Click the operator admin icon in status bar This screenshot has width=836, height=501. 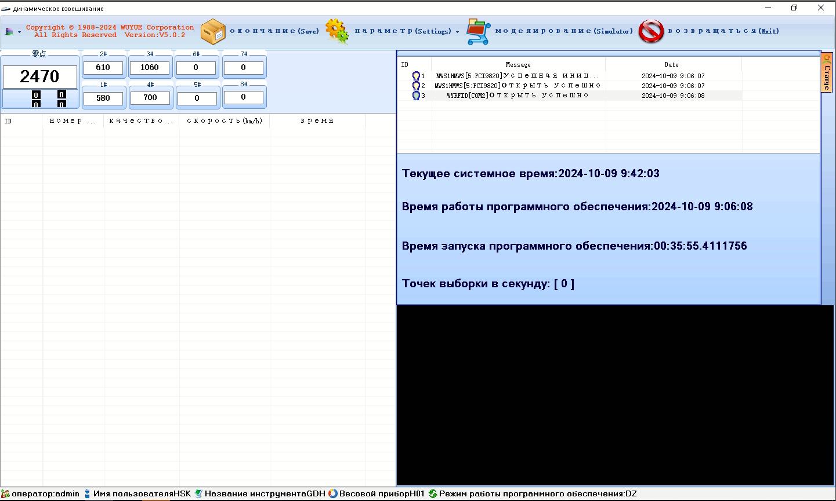[6, 494]
